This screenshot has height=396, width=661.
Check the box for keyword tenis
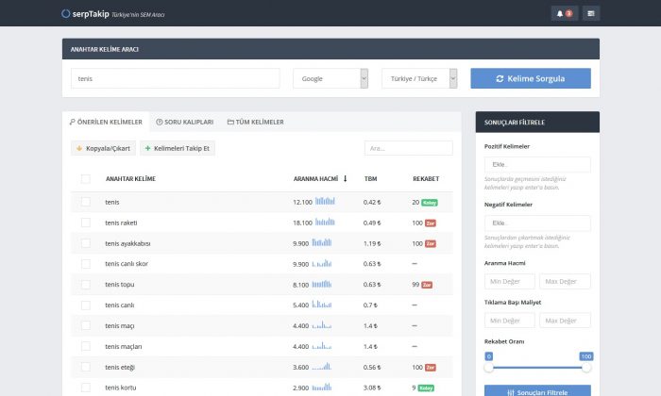click(x=86, y=202)
